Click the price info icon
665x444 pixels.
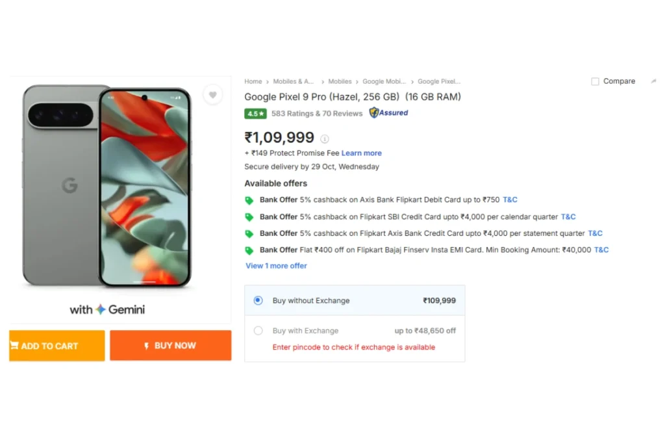point(325,138)
